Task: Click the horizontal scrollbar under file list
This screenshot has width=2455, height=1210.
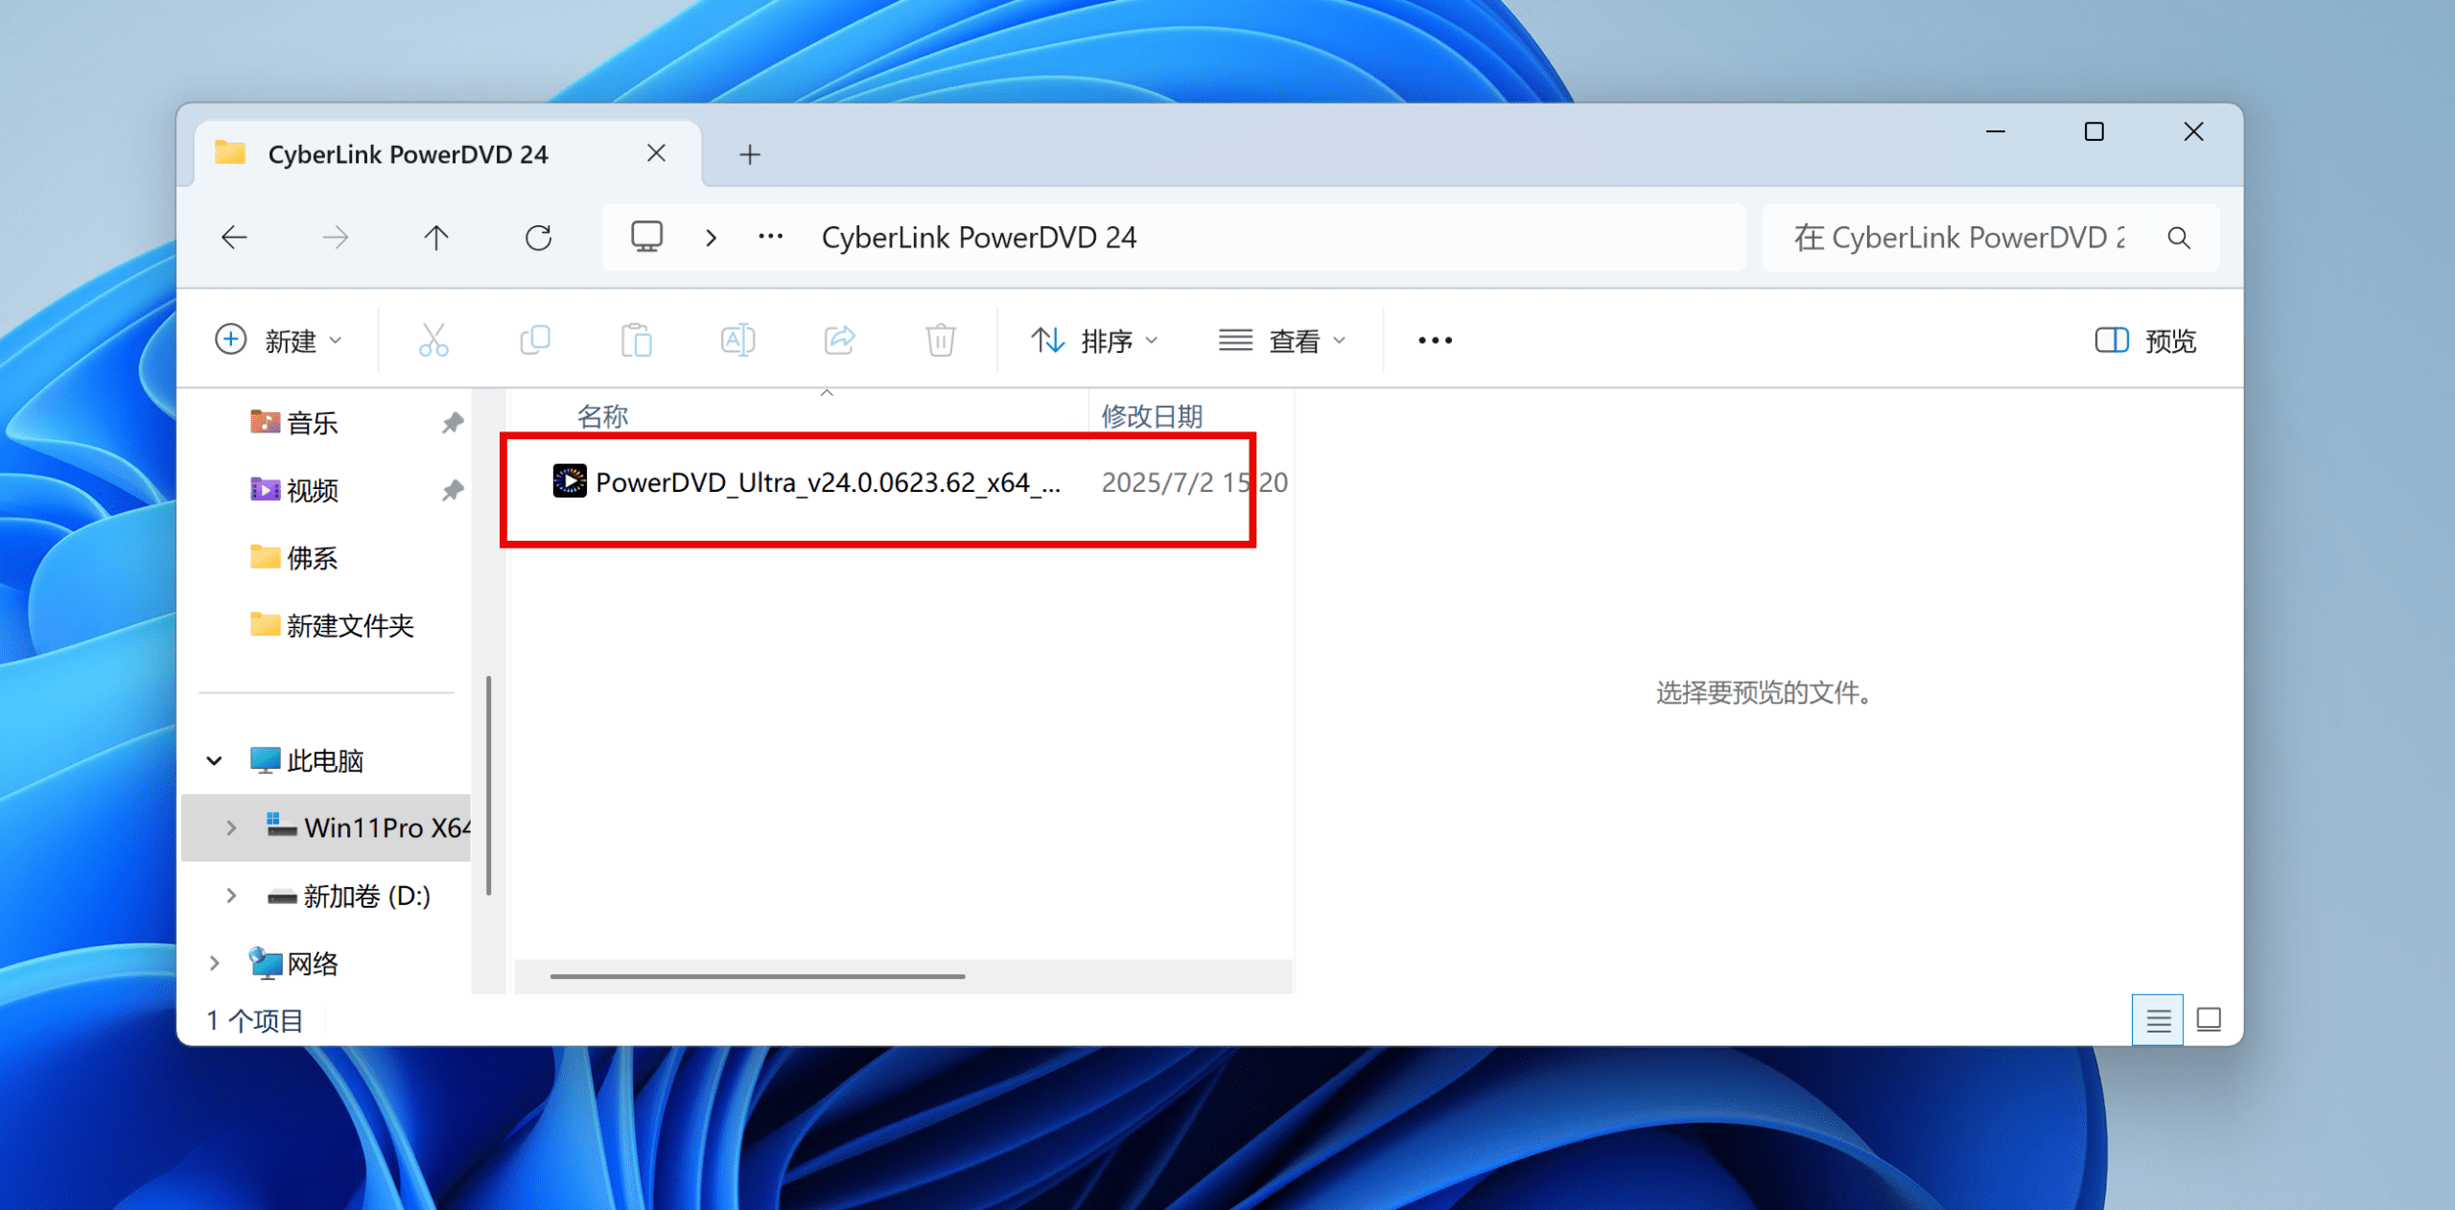Action: tap(758, 976)
